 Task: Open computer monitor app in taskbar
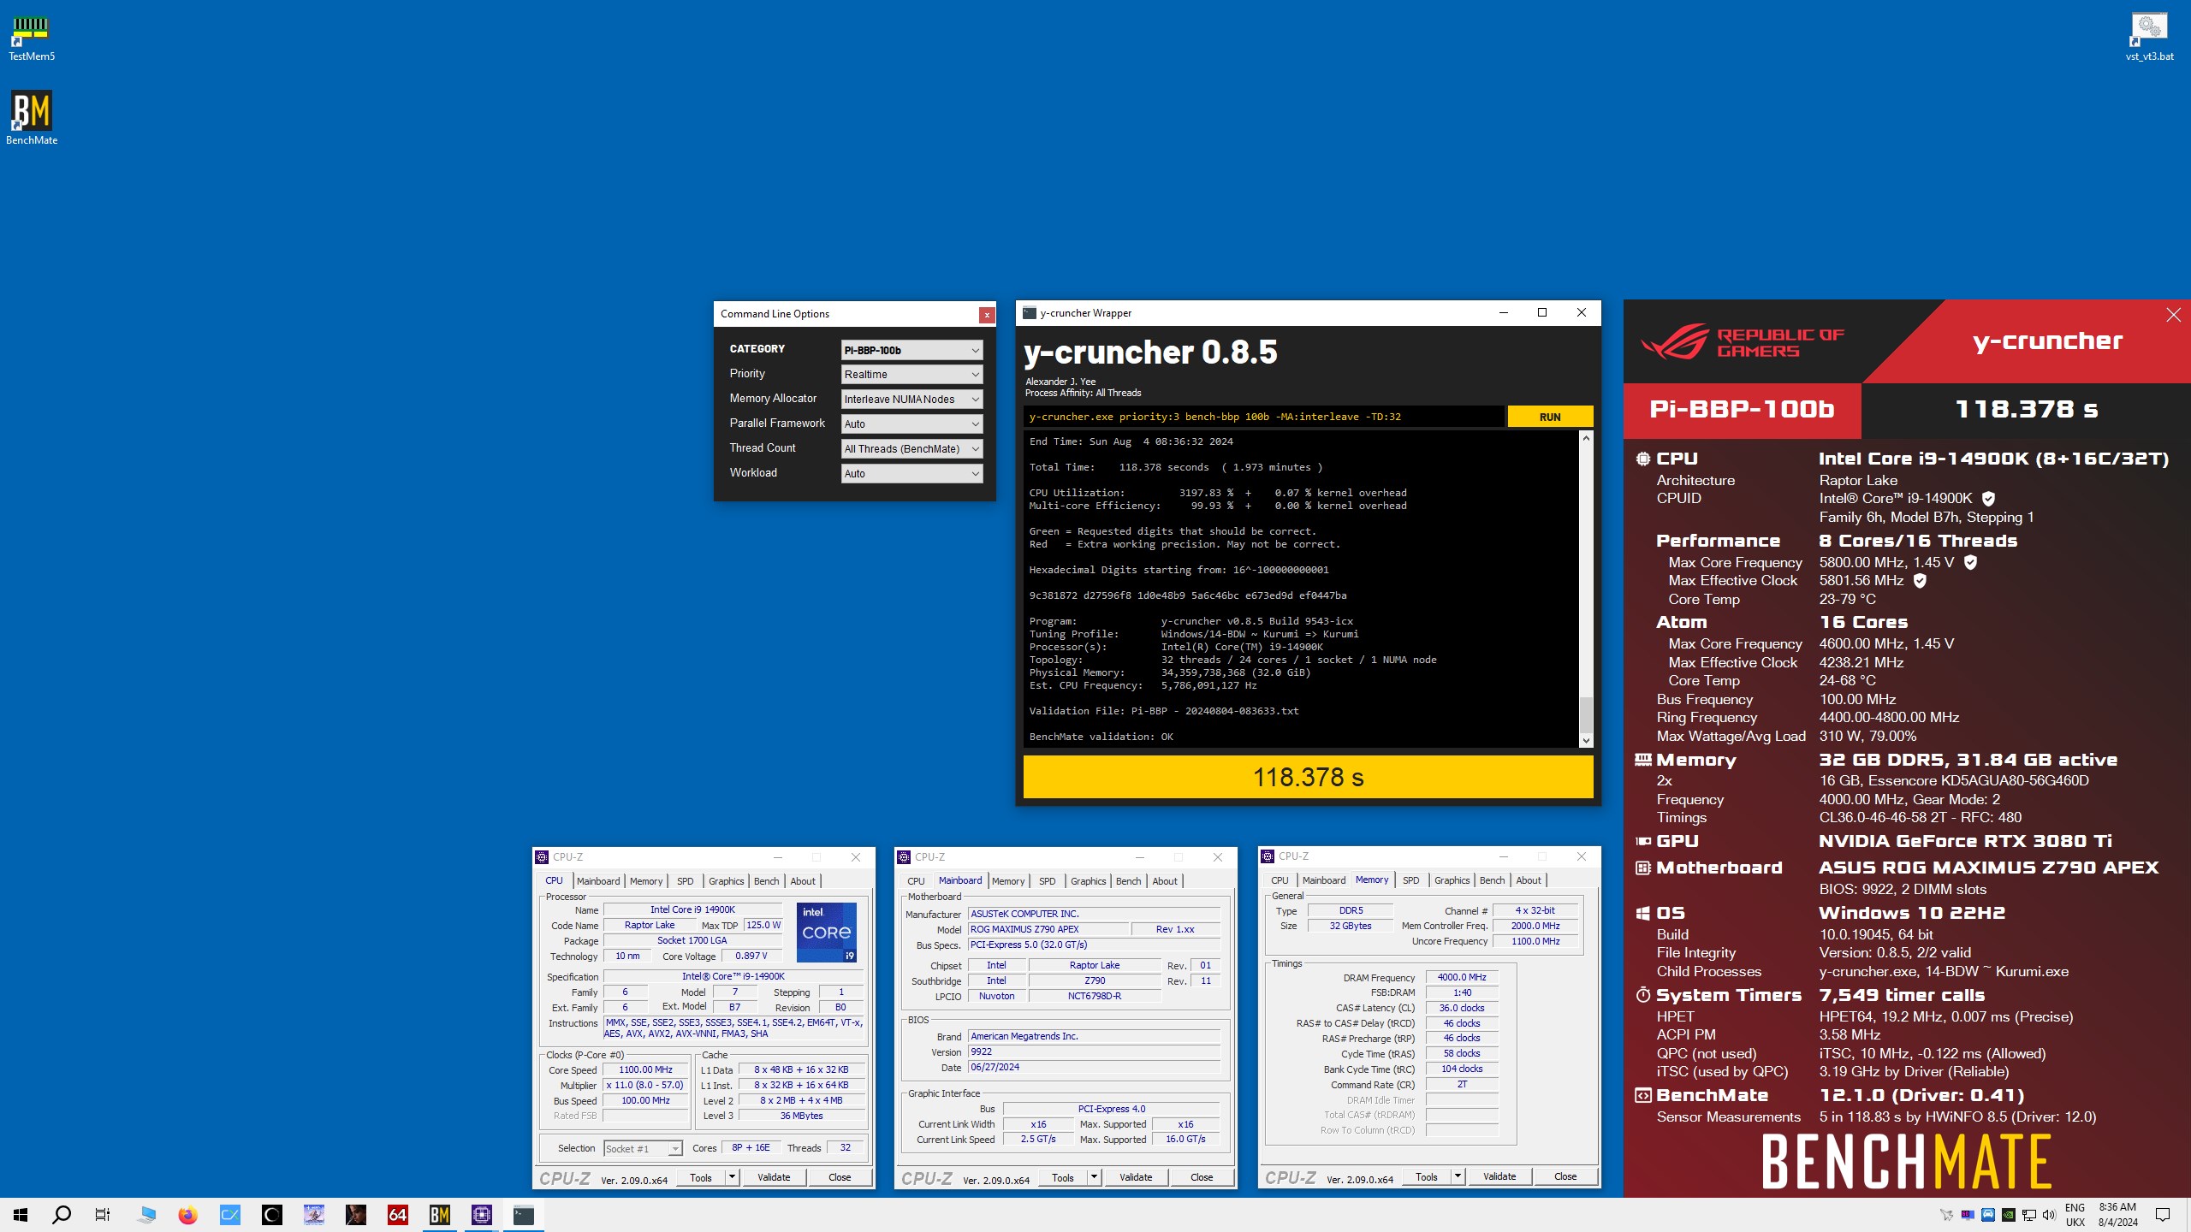coord(145,1215)
